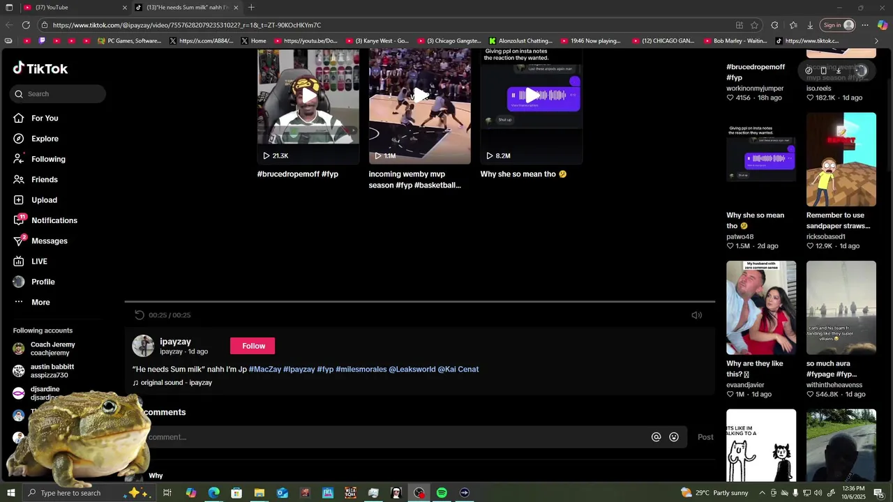Viewport: 893px width, 502px height.
Task: Open Coach Jeremy in Following accounts
Action: click(44, 349)
